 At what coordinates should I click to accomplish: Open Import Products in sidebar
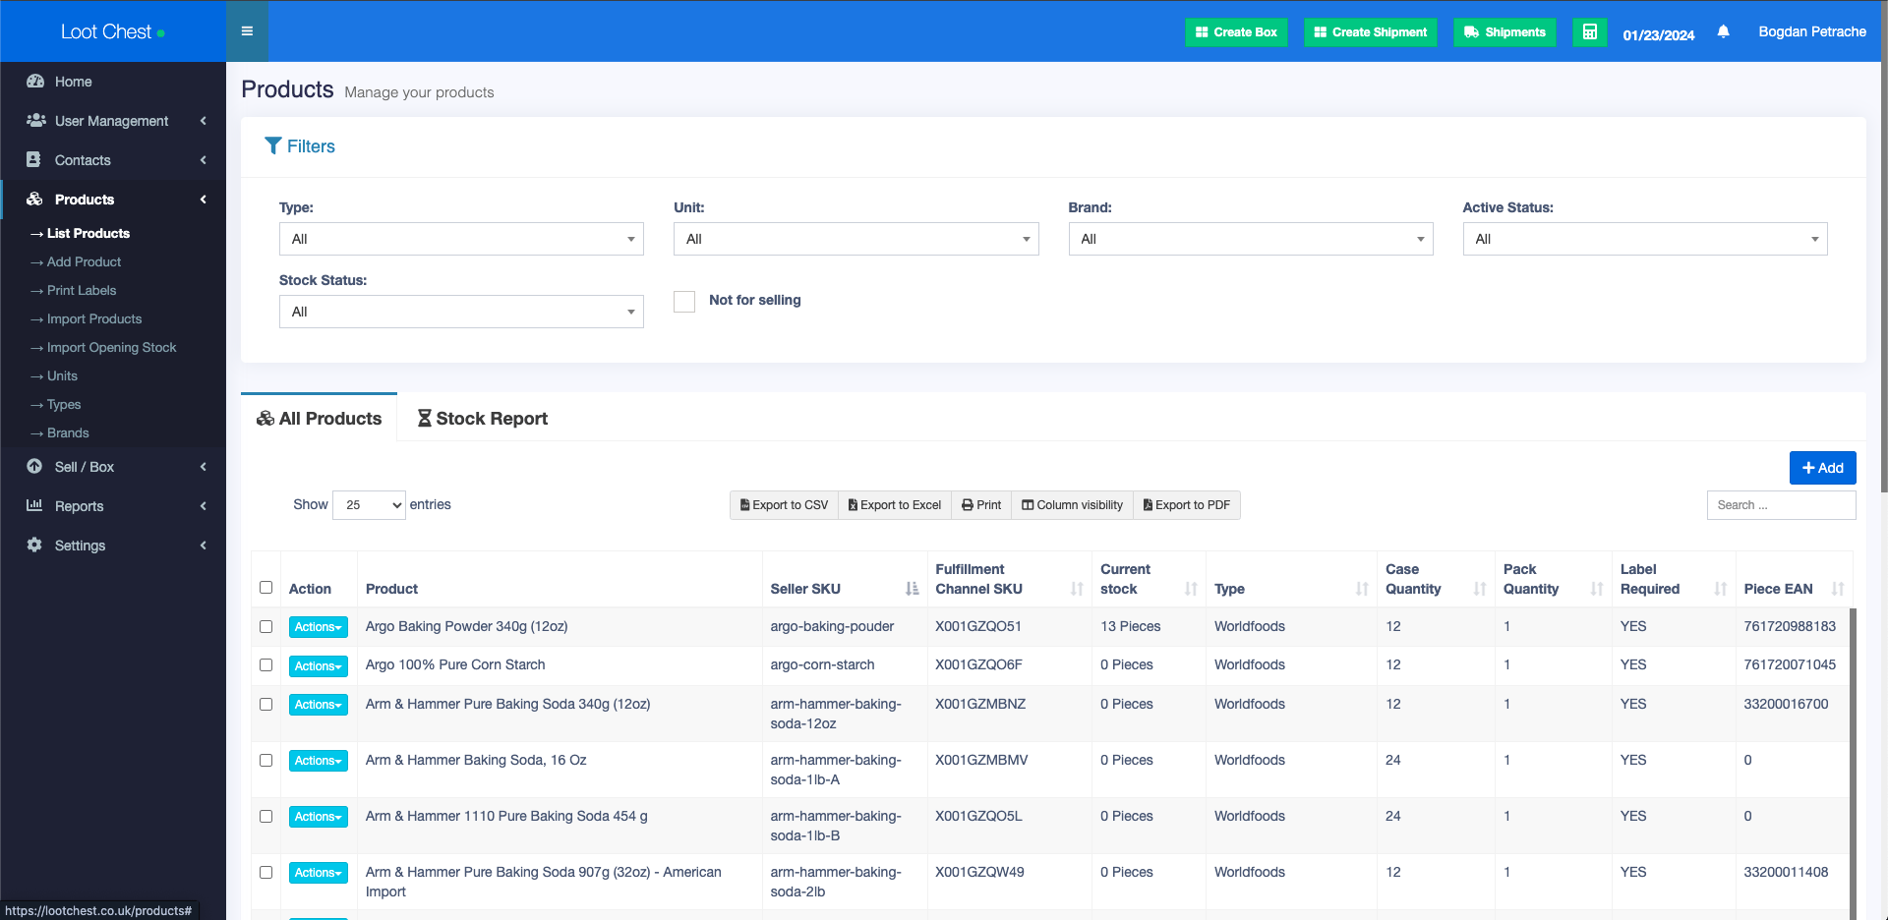94,318
